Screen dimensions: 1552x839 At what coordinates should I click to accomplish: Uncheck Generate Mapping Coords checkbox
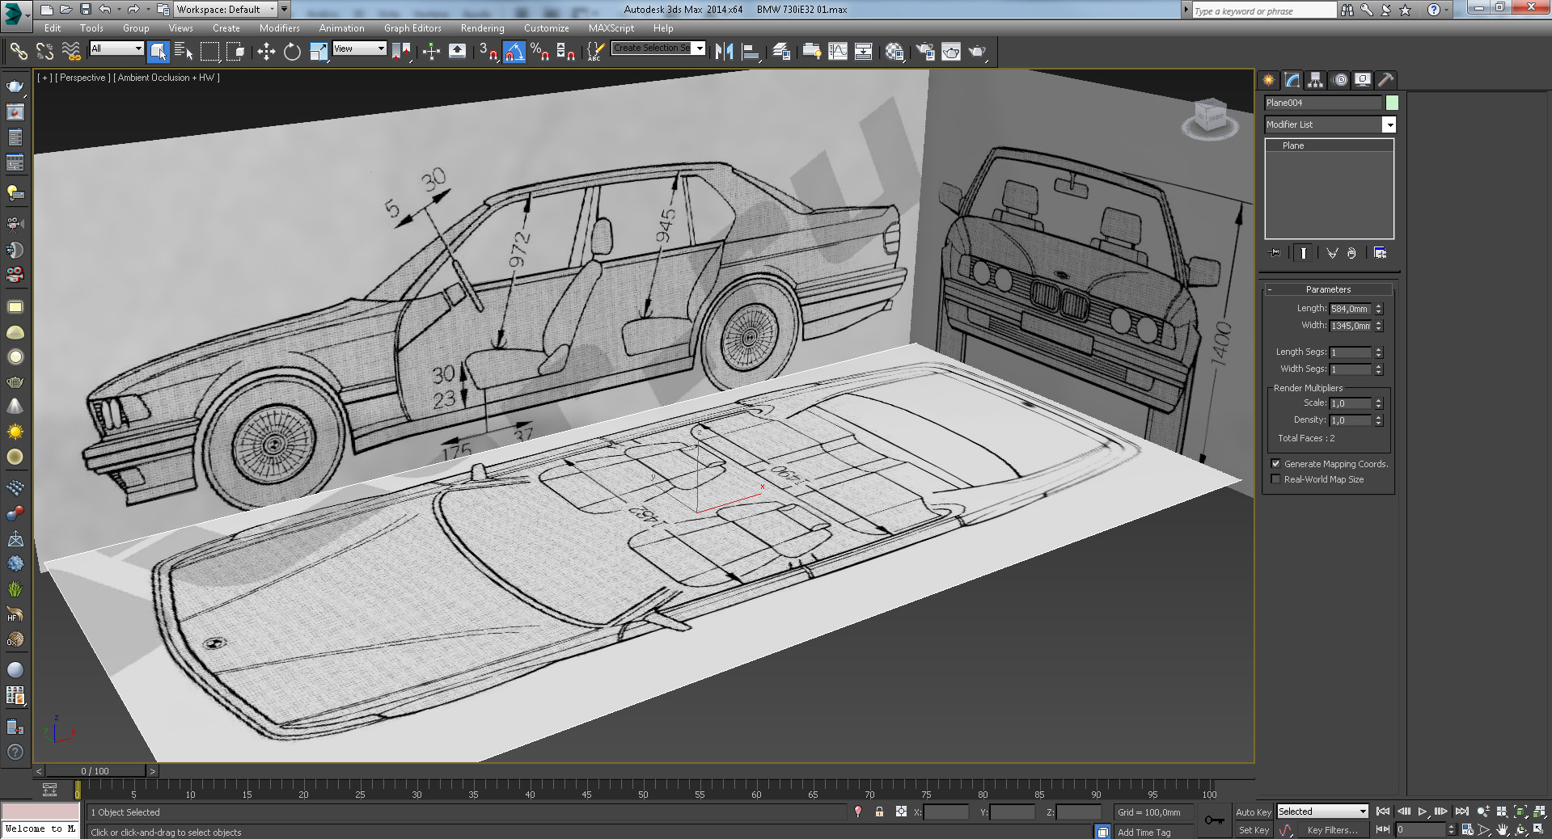click(x=1275, y=464)
